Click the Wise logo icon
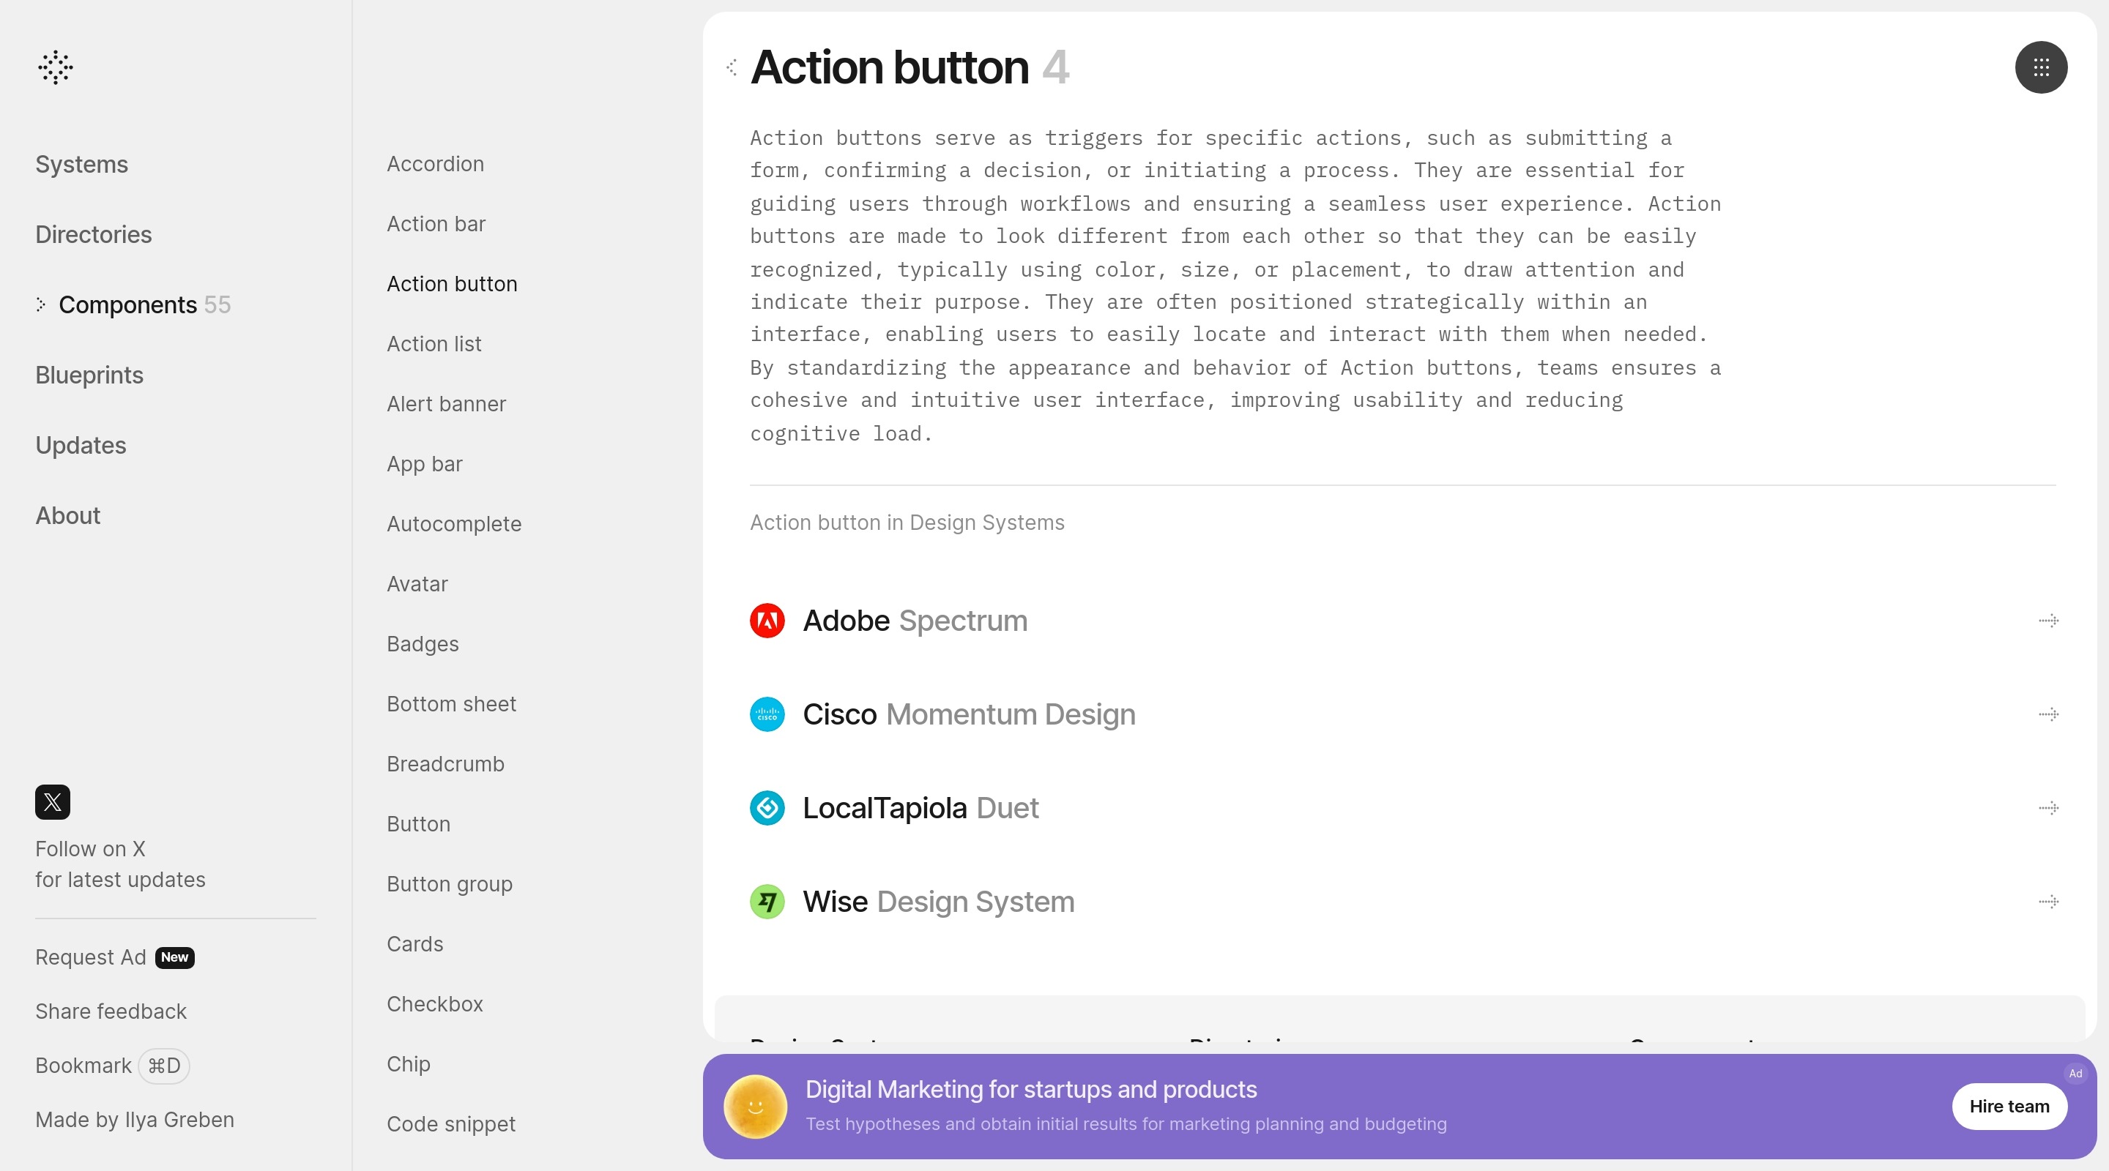This screenshot has height=1171, width=2109. [x=767, y=902]
